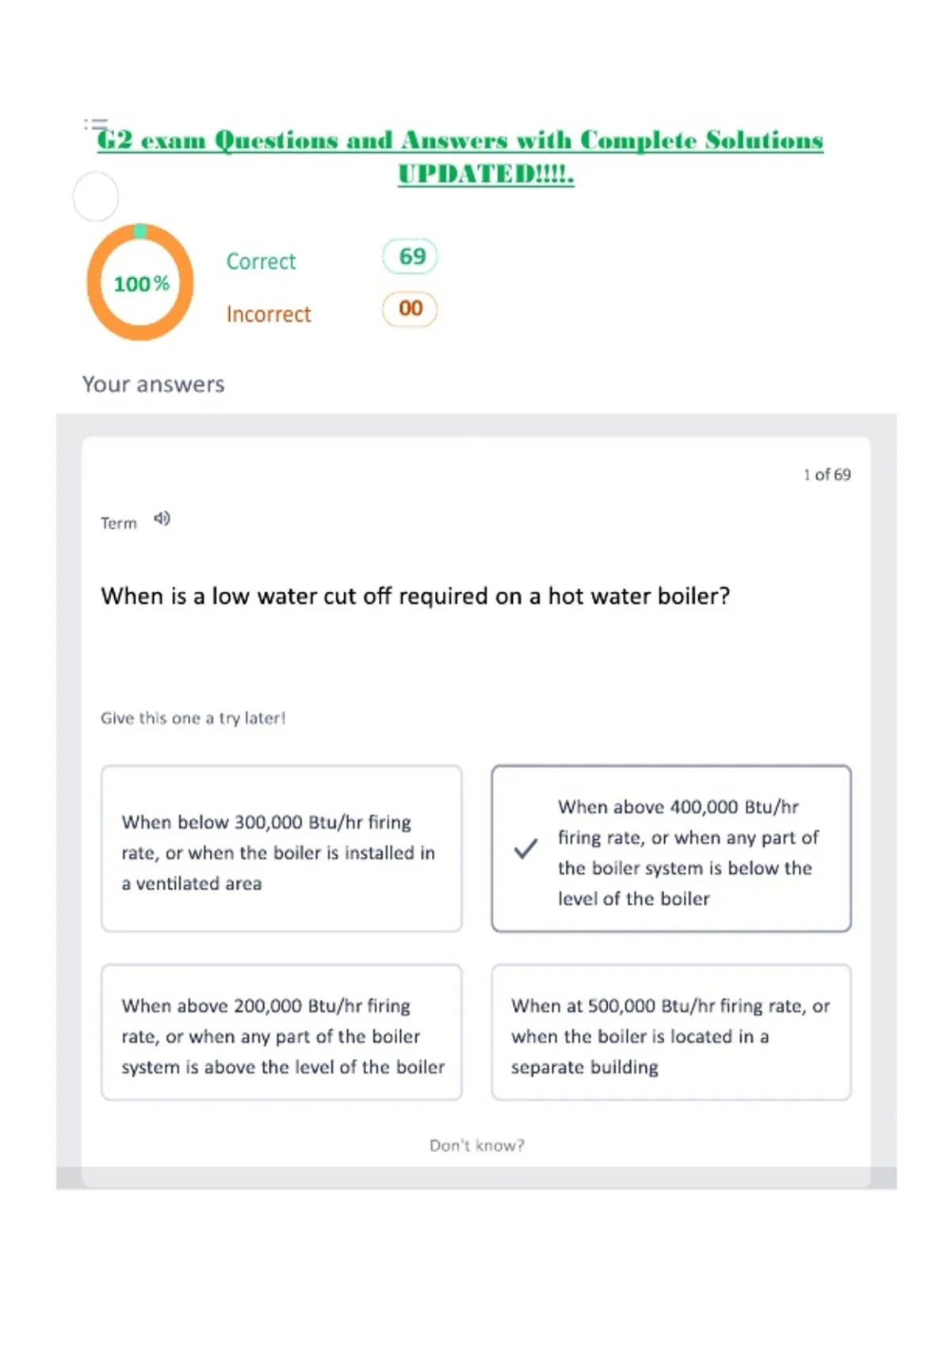The image size is (951, 1347).
Task: Click the 'Correct' label
Action: click(261, 261)
